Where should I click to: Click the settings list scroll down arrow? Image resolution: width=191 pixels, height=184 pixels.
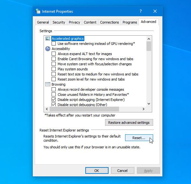[x=149, y=104]
